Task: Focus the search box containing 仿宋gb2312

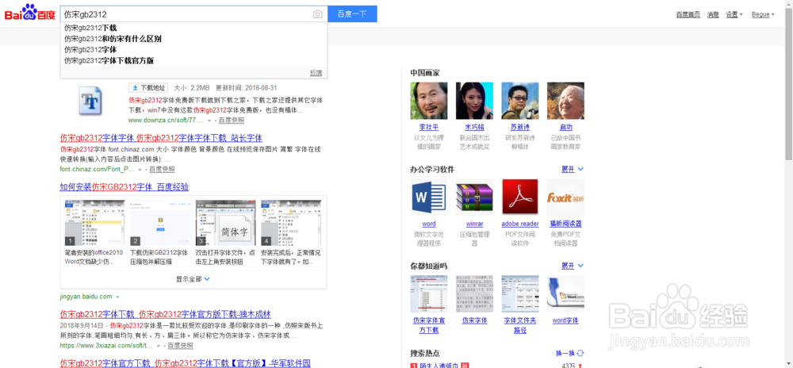Action: [x=193, y=14]
